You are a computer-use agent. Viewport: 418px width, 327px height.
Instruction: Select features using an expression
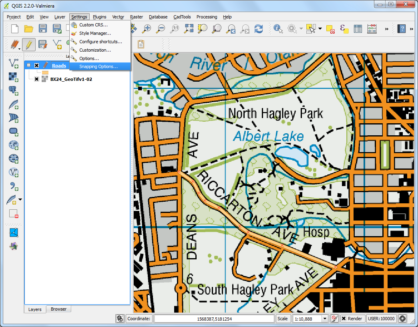[x=344, y=29]
